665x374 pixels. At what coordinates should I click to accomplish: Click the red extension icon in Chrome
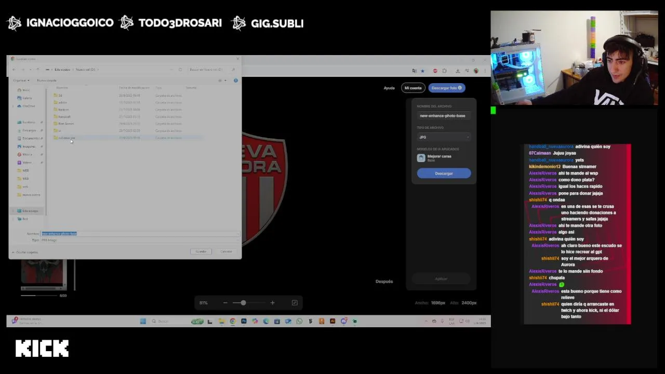[x=435, y=71]
